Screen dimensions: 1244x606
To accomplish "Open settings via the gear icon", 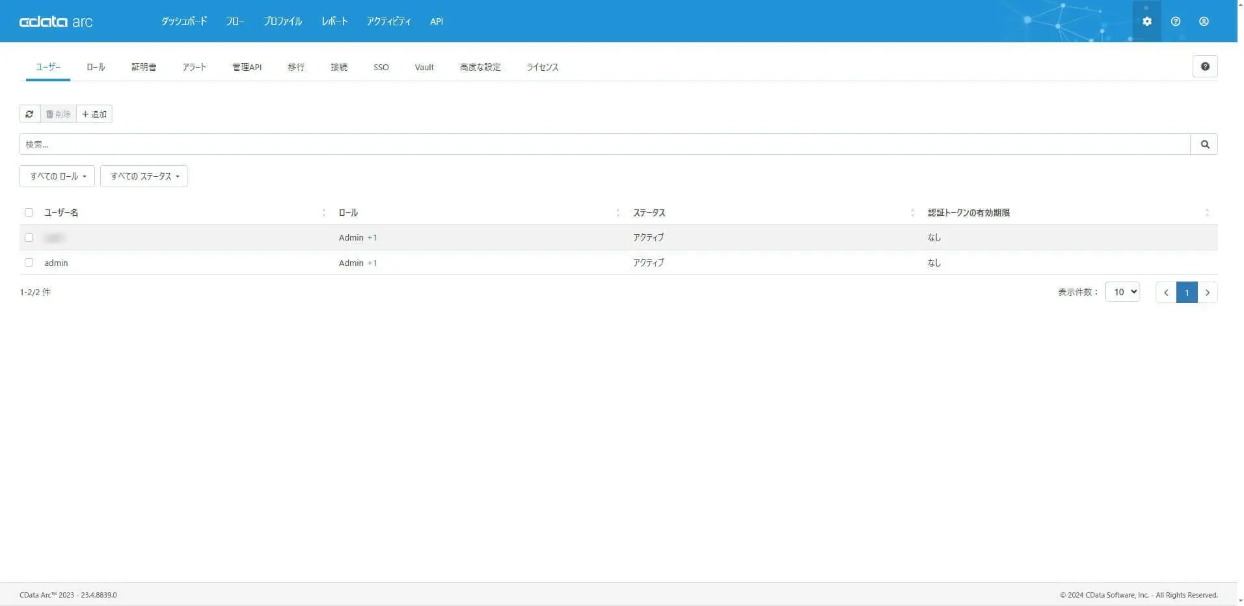I will tap(1146, 21).
